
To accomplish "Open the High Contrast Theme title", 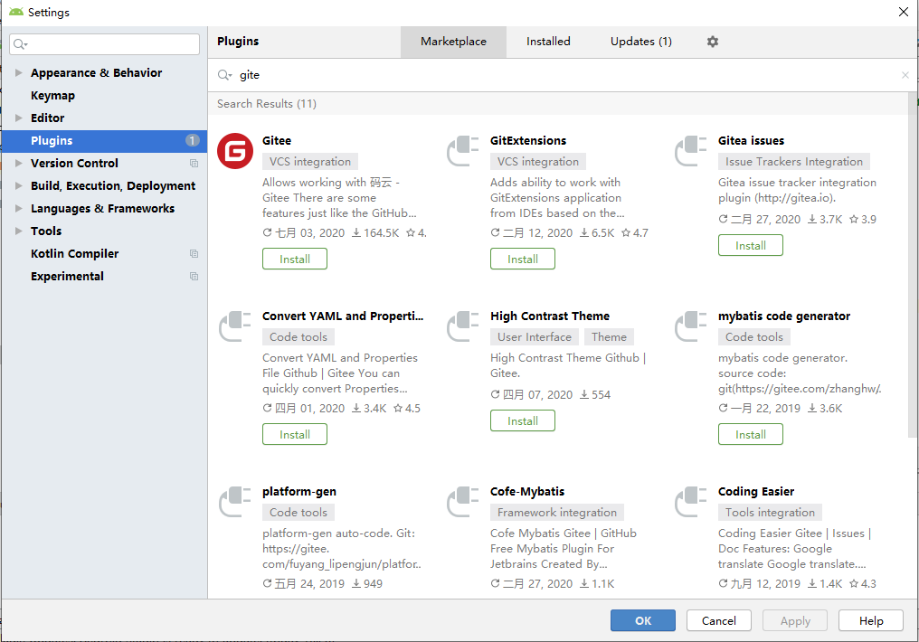I will click(550, 316).
